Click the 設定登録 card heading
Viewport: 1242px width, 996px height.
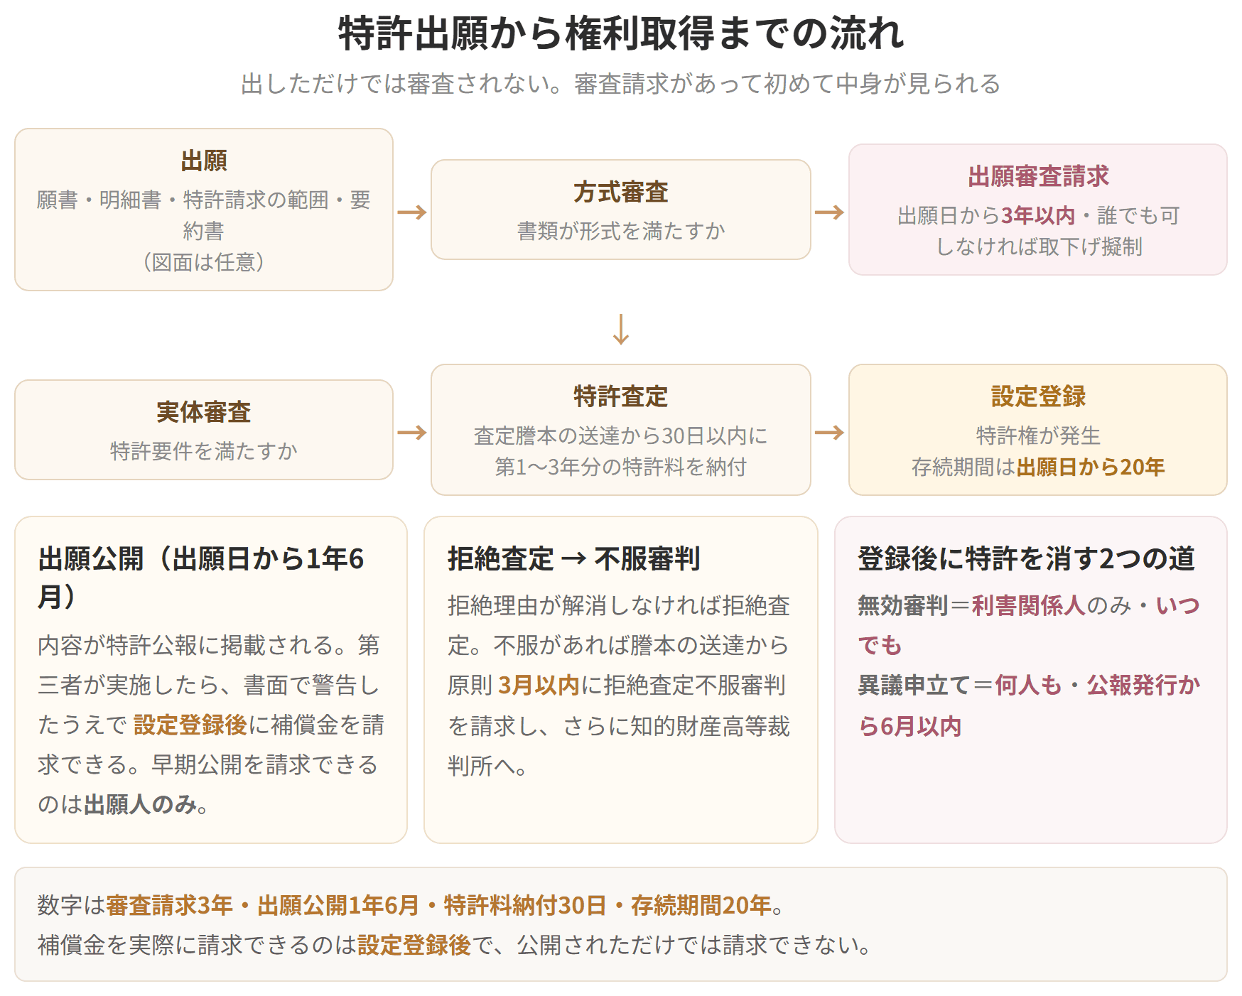tap(1038, 396)
